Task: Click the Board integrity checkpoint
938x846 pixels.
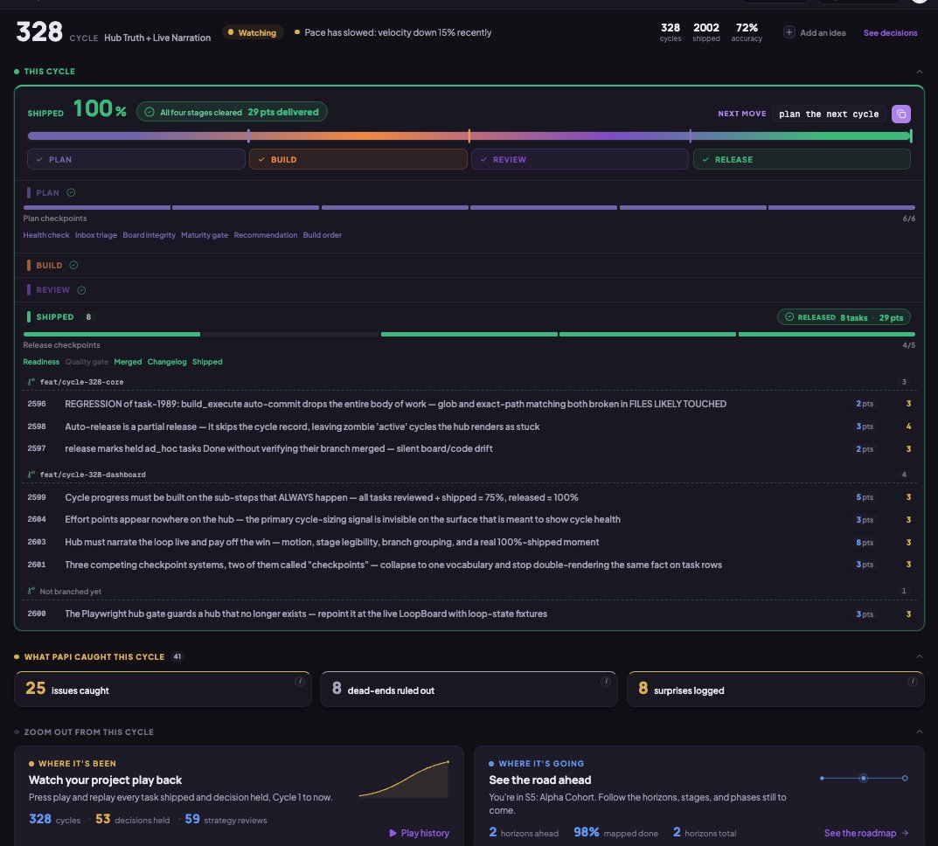Action: pos(149,235)
